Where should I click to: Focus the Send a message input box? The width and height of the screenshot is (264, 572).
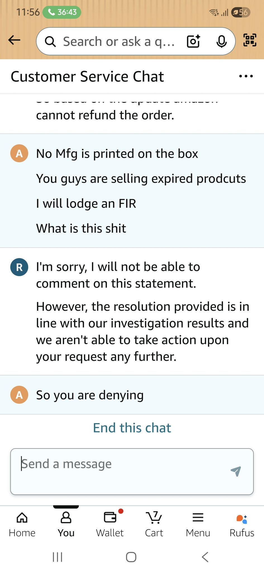pos(120,471)
